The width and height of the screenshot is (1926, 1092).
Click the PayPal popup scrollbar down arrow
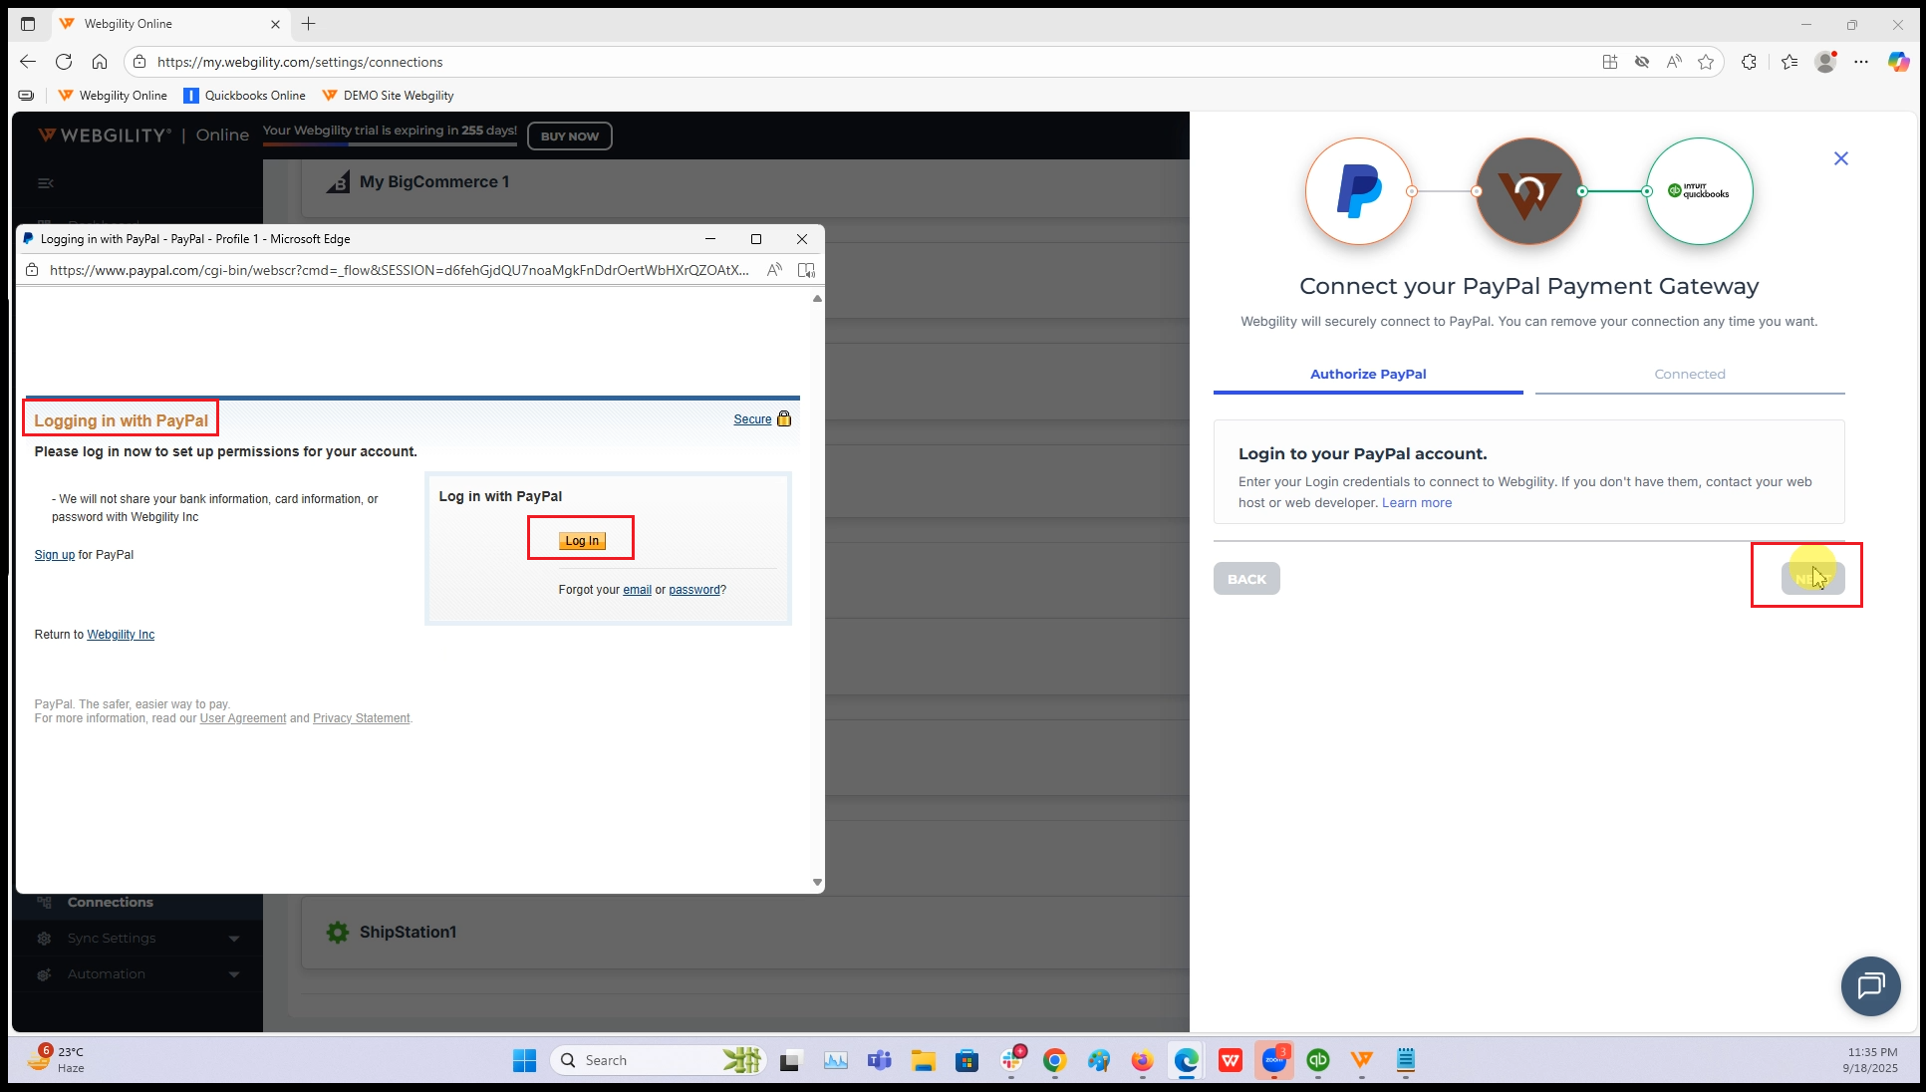pyautogui.click(x=817, y=882)
